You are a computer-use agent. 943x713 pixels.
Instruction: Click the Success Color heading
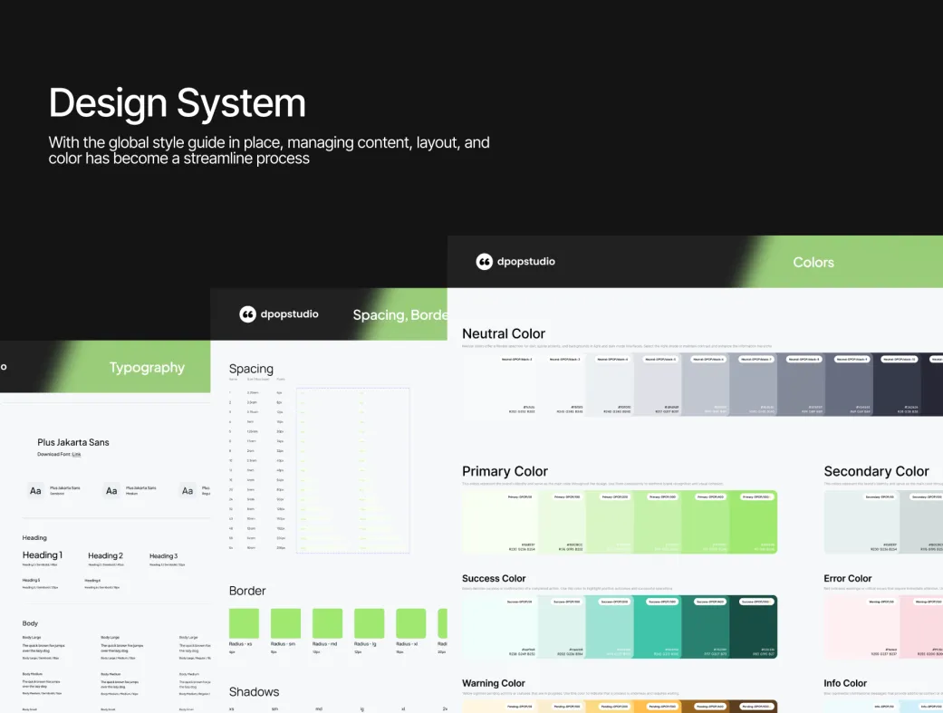pos(494,578)
